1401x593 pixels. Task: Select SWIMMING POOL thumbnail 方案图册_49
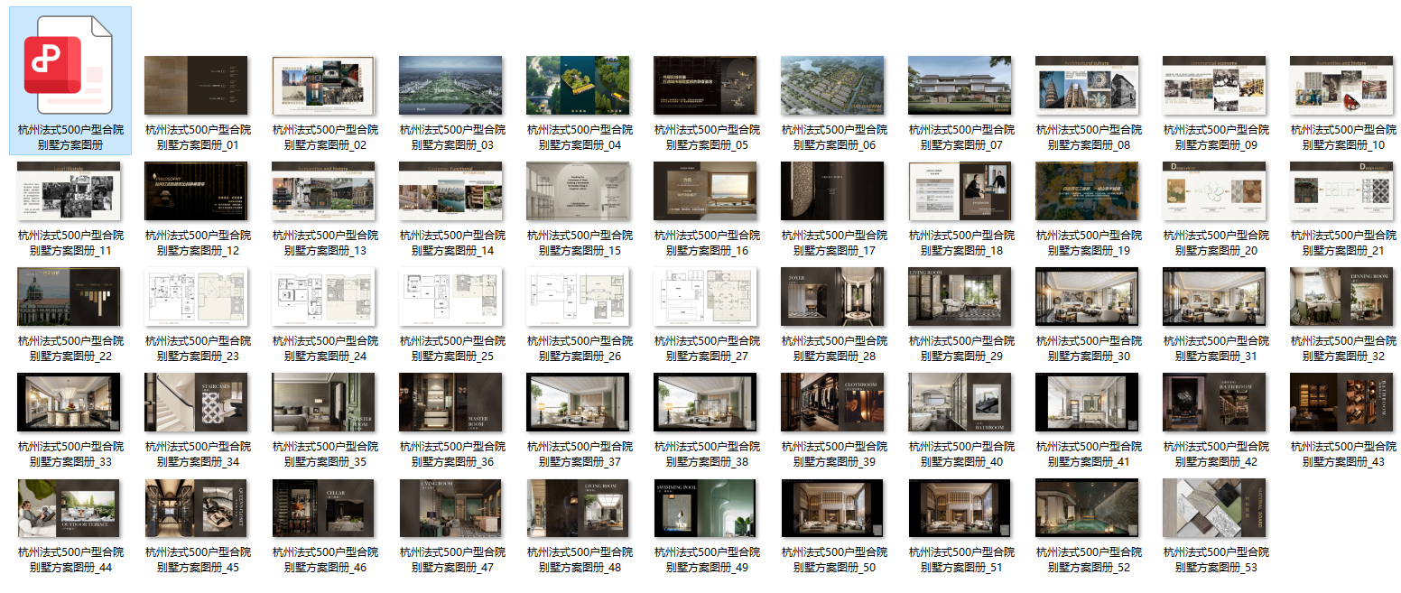tap(705, 508)
